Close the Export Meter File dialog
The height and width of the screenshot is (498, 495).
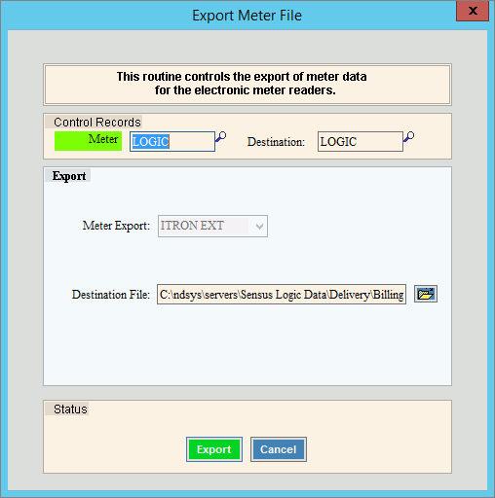tap(473, 11)
